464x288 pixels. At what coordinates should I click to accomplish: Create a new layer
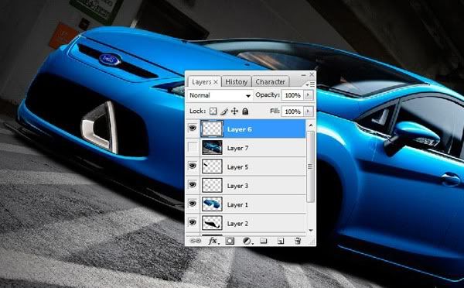tap(281, 242)
